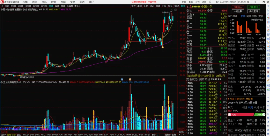
Task: Open 指标B indicator group selector
Action: point(168,135)
